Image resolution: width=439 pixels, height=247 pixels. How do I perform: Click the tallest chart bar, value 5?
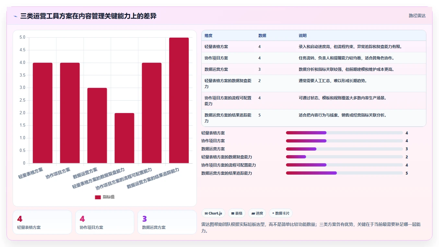click(179, 100)
